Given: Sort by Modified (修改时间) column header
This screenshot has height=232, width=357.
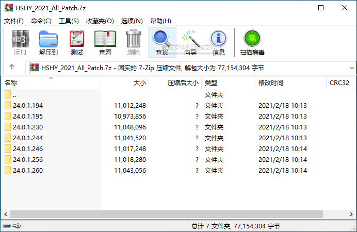Looking at the screenshot, I should click(291, 83).
